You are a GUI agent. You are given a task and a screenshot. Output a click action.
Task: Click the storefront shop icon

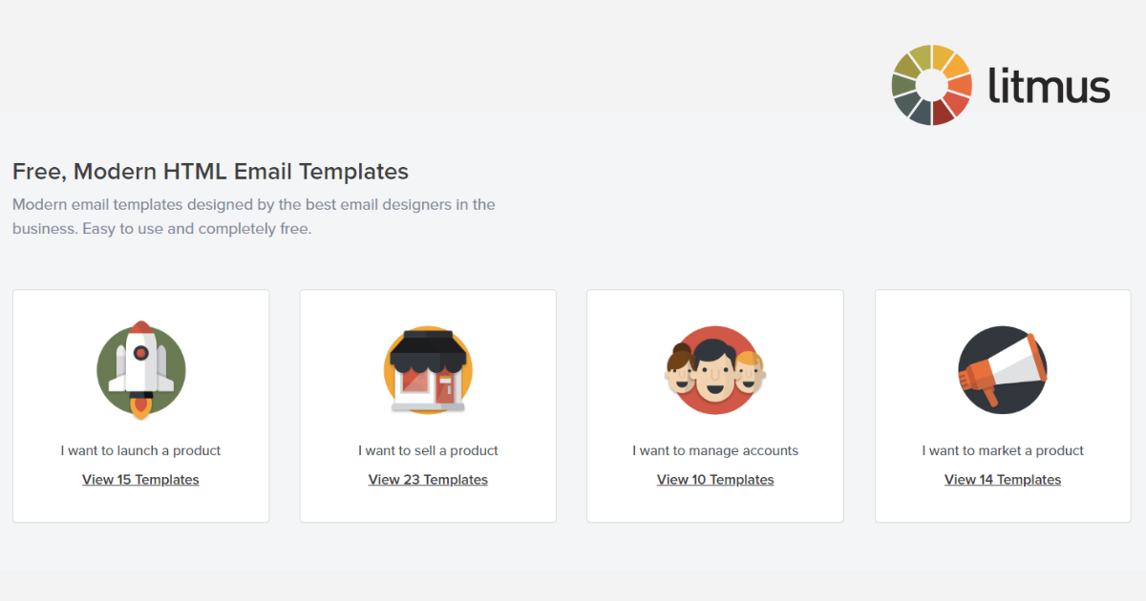(428, 370)
